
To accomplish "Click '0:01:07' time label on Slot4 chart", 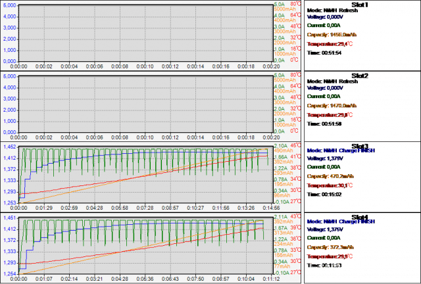I will tap(44, 279).
